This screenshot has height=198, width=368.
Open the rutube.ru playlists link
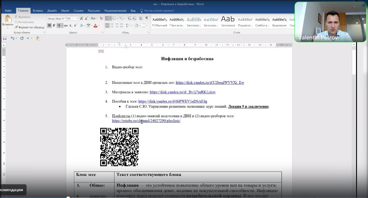click(x=146, y=121)
